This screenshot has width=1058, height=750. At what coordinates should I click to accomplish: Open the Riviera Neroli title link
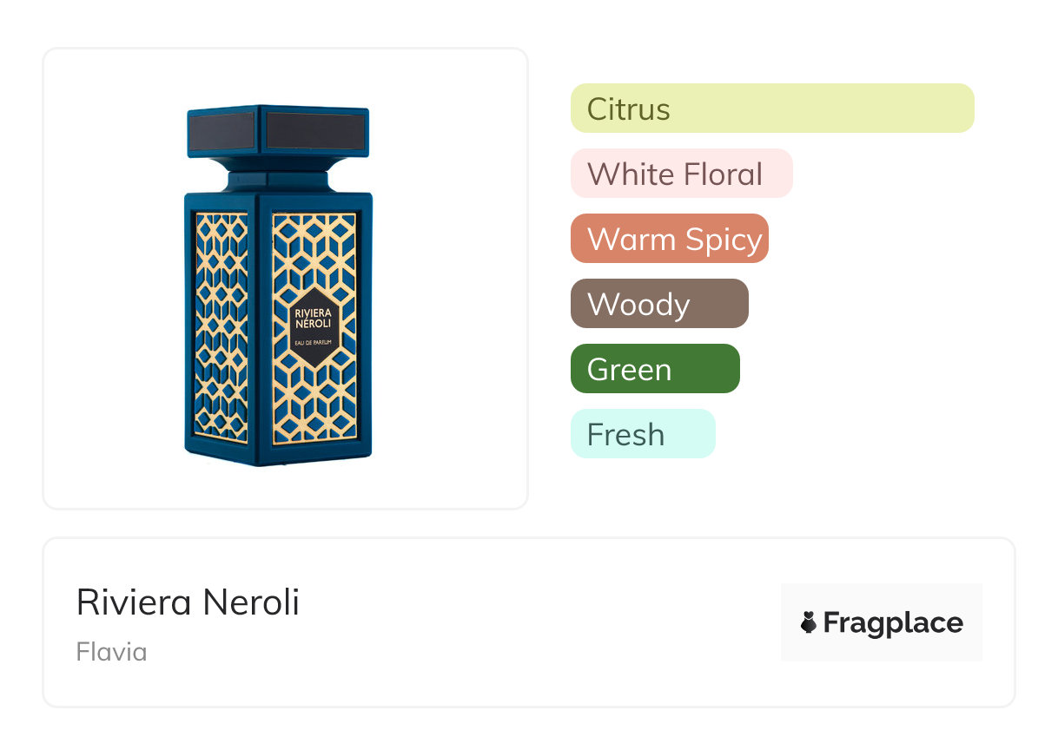pyautogui.click(x=188, y=602)
